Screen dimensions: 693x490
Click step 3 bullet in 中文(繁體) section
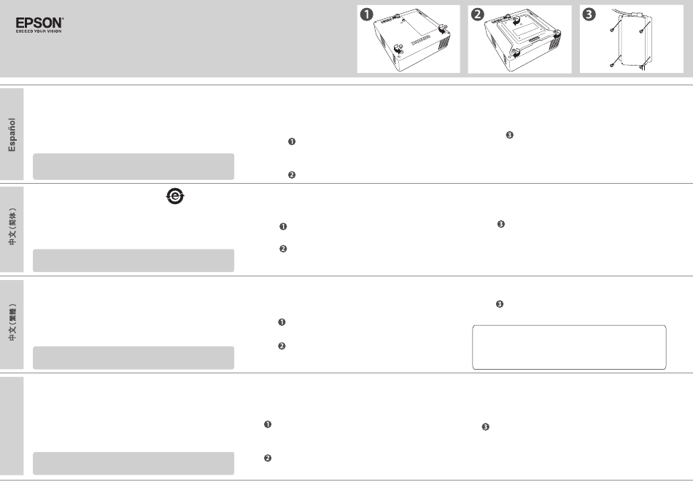click(500, 304)
